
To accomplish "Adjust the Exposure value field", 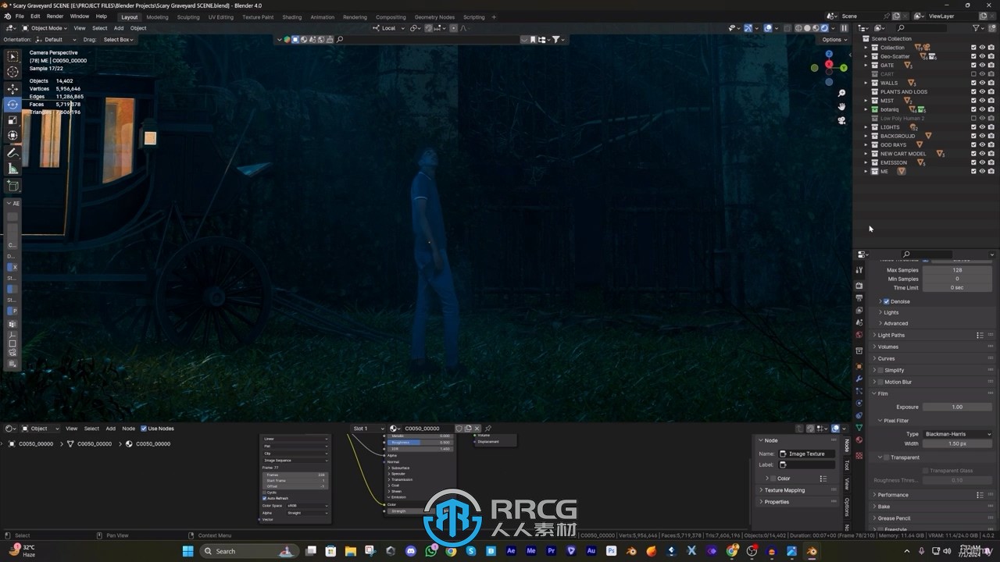I will (957, 407).
